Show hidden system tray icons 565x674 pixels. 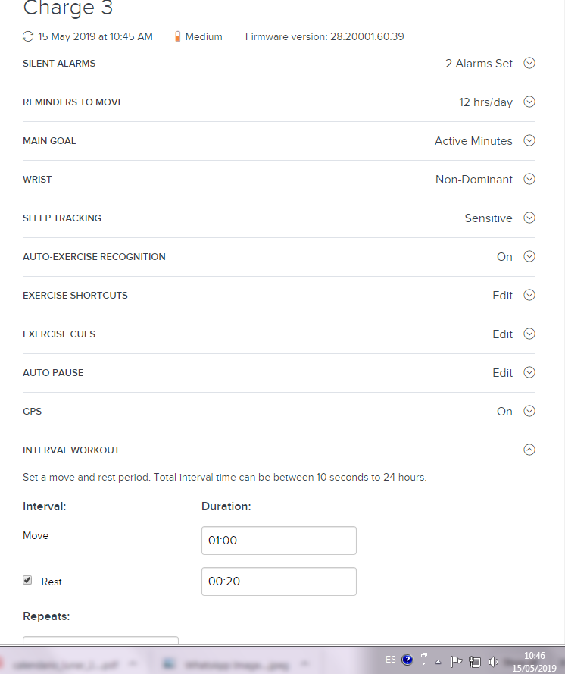438,661
